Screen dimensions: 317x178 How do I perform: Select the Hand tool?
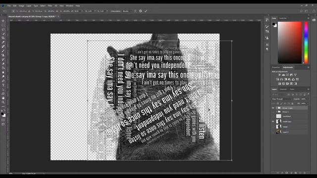[x=3, y=98]
